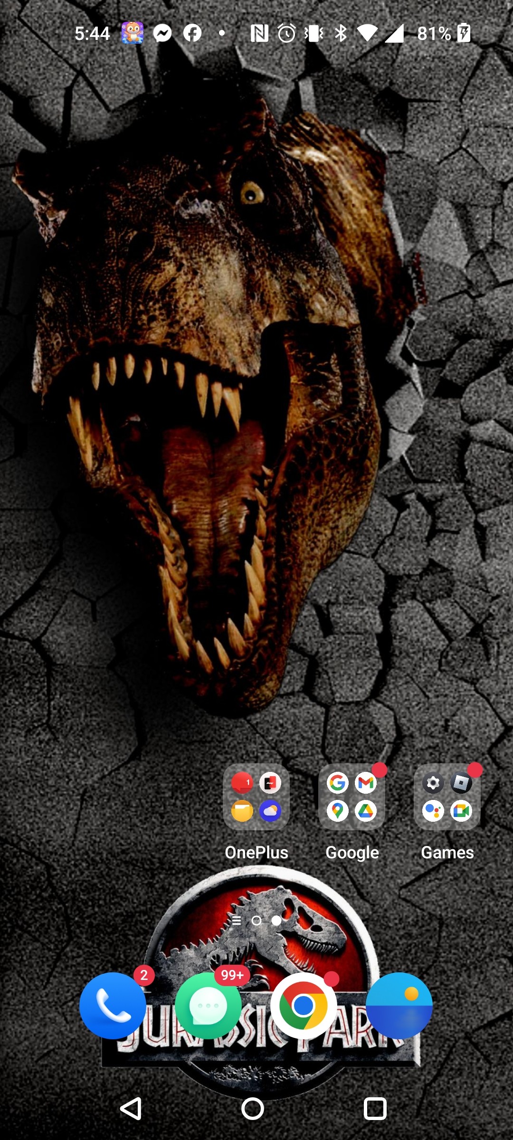
Task: Tap the Google folder label
Action: click(x=352, y=853)
